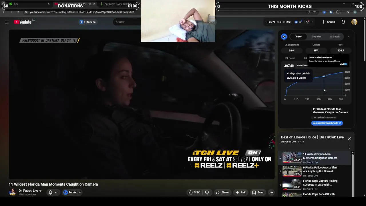Collapse the vidIQ panel with the chevron

pyautogui.click(x=349, y=37)
